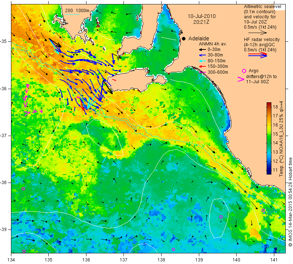Image resolution: width=293 pixels, height=264 pixels.
Task: Click the '(0.1m contours)' legend text
Action: [260, 12]
